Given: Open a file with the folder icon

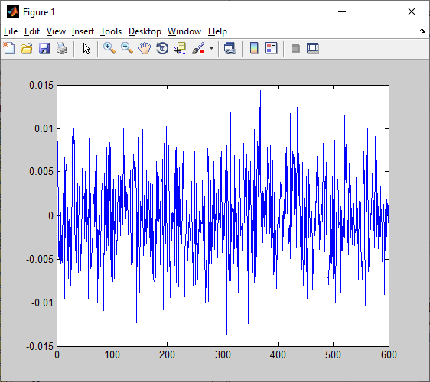Looking at the screenshot, I should [x=27, y=48].
